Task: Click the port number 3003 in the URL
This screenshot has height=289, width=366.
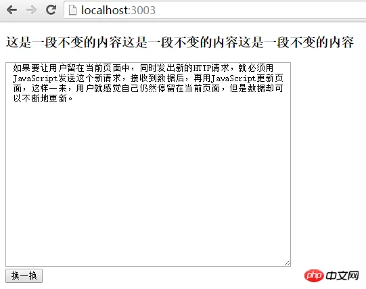Action: click(143, 10)
